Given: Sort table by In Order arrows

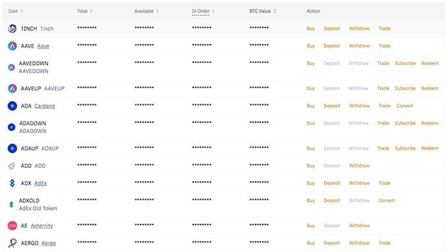Looking at the screenshot, I should pos(213,11).
